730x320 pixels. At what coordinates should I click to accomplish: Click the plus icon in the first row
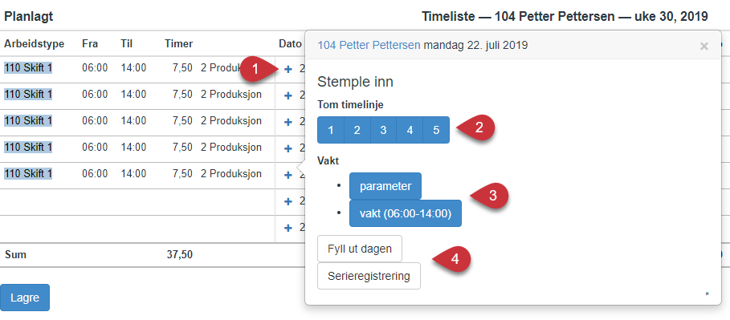pyautogui.click(x=288, y=69)
